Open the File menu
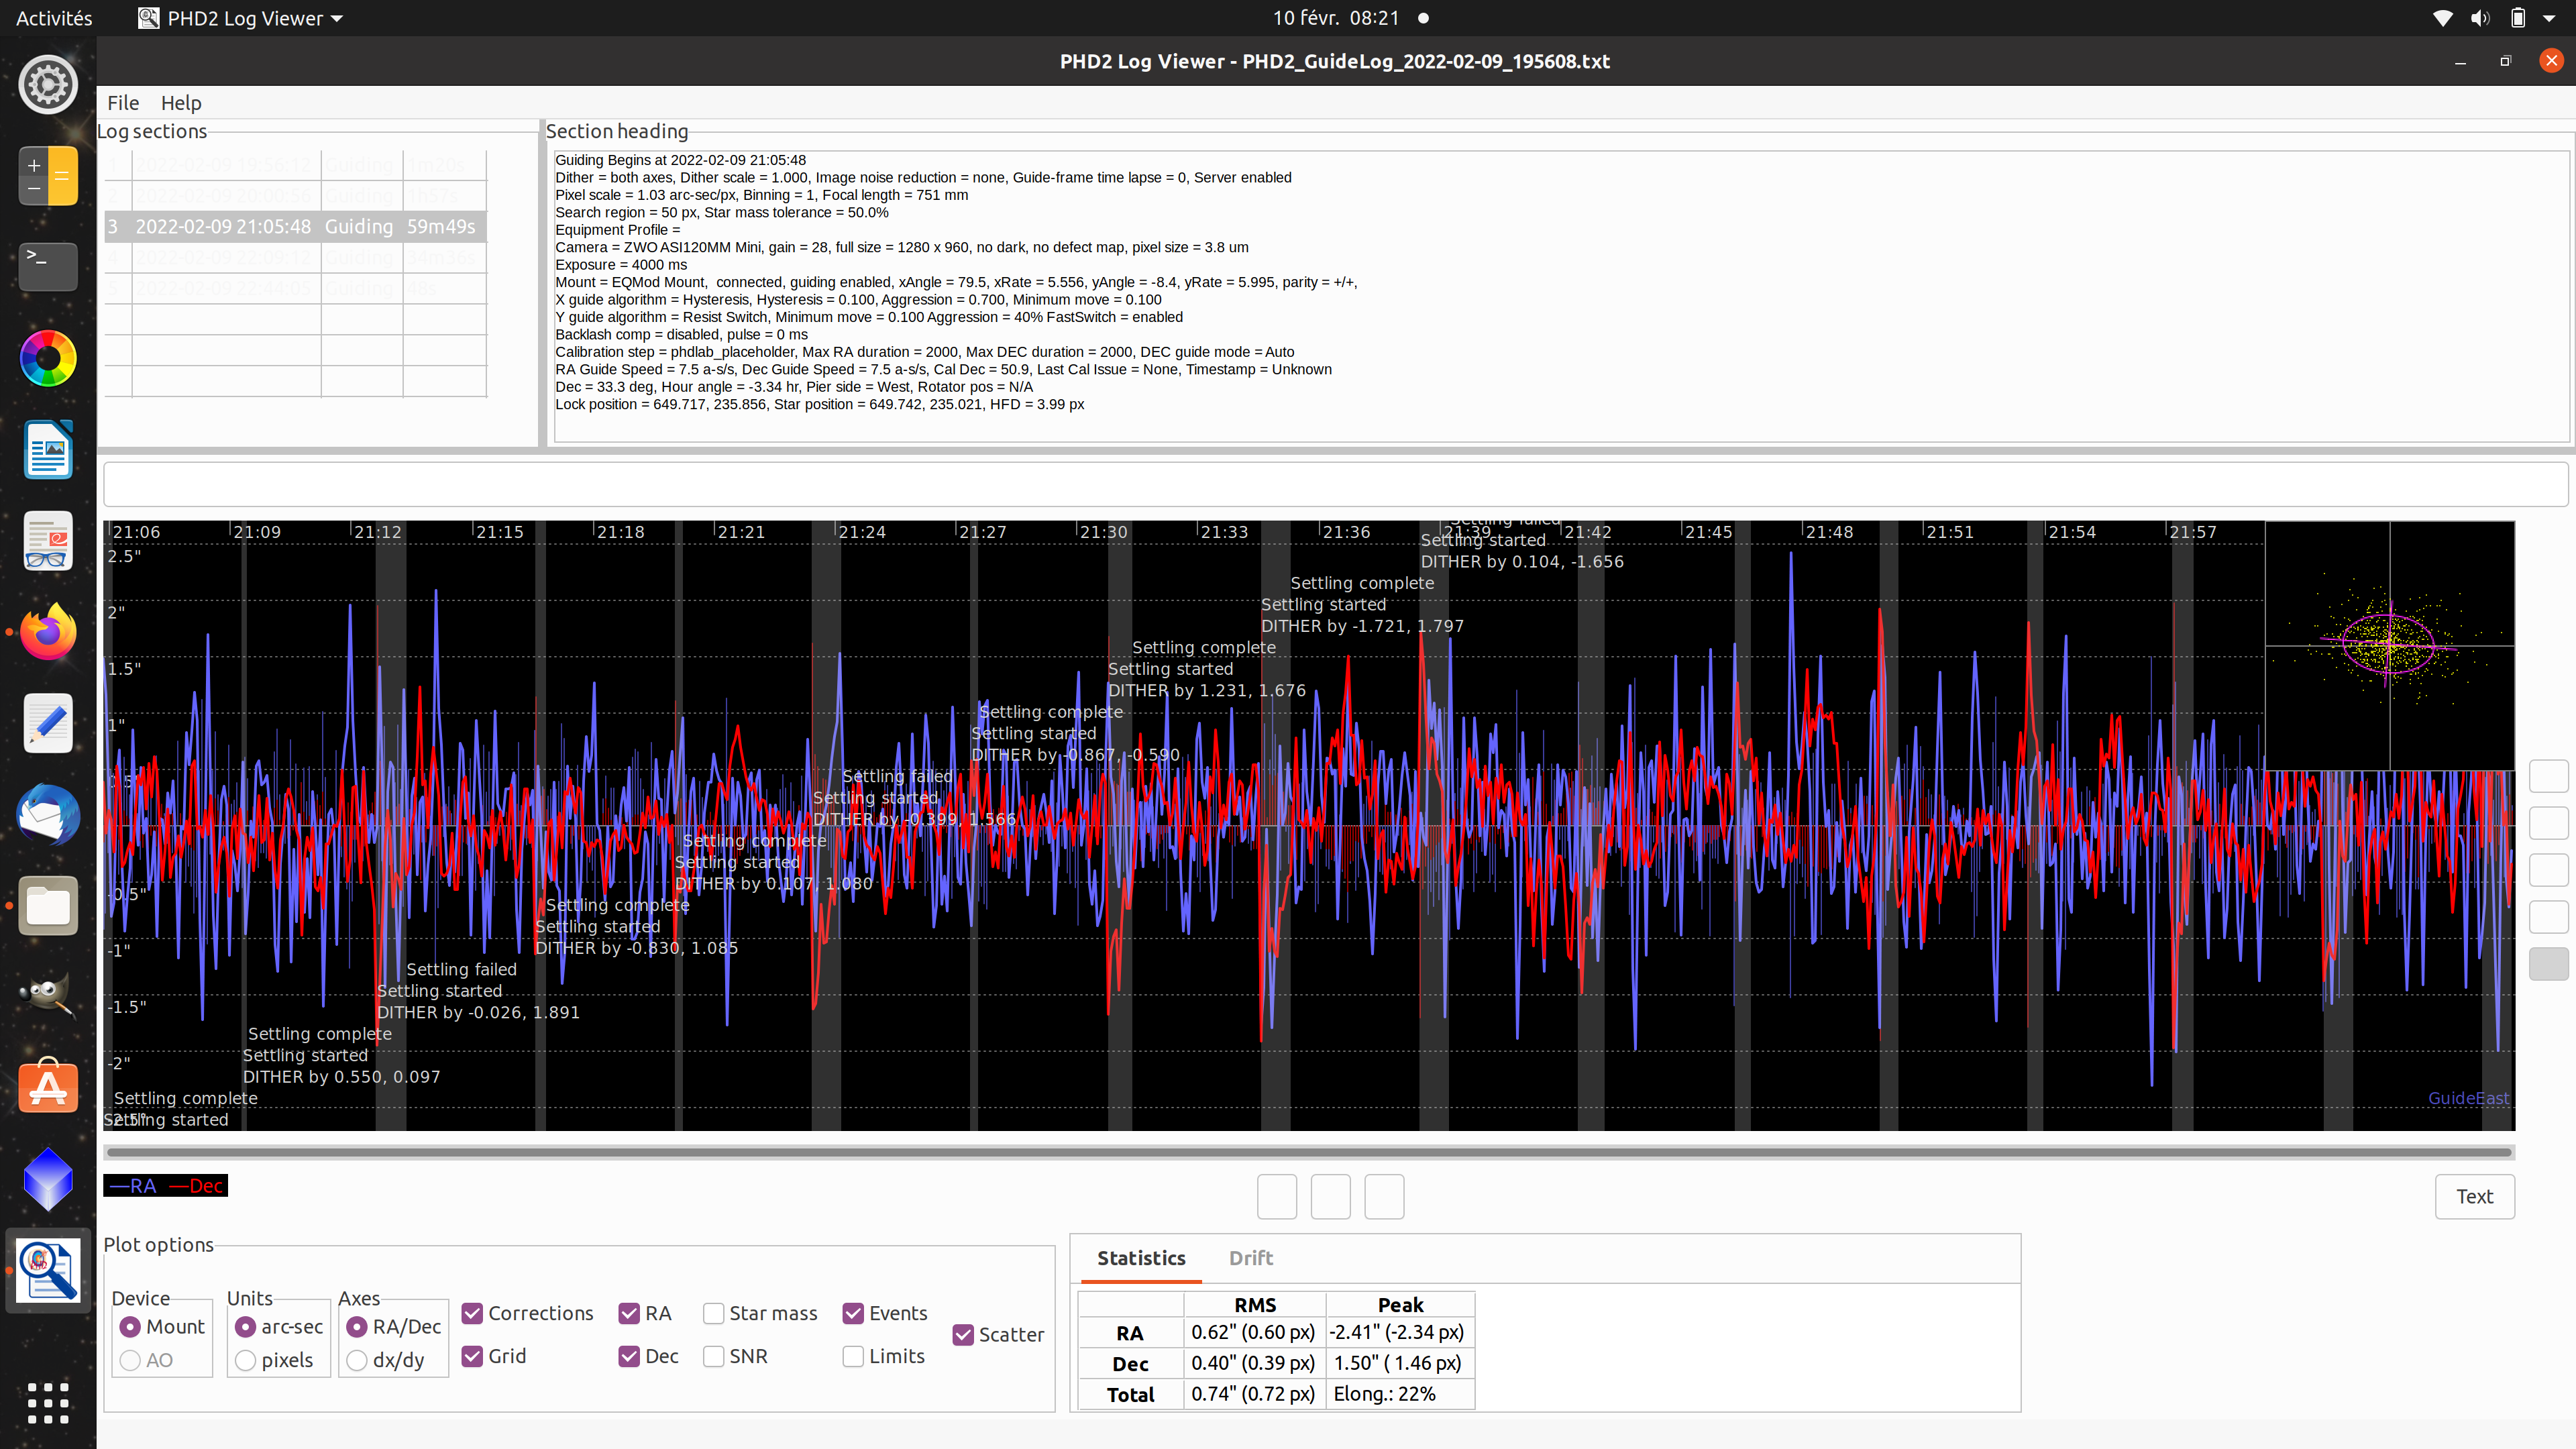2576x1449 pixels. point(123,103)
